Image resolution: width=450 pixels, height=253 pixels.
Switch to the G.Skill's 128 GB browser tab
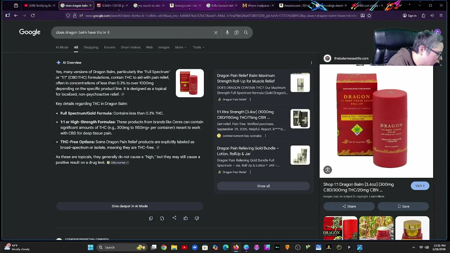pyautogui.click(x=112, y=6)
